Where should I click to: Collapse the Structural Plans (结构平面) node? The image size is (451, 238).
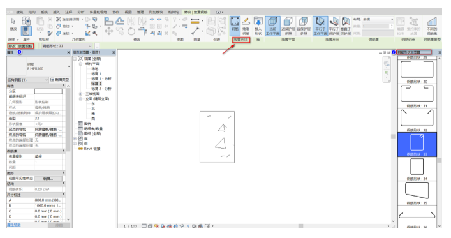[80, 64]
